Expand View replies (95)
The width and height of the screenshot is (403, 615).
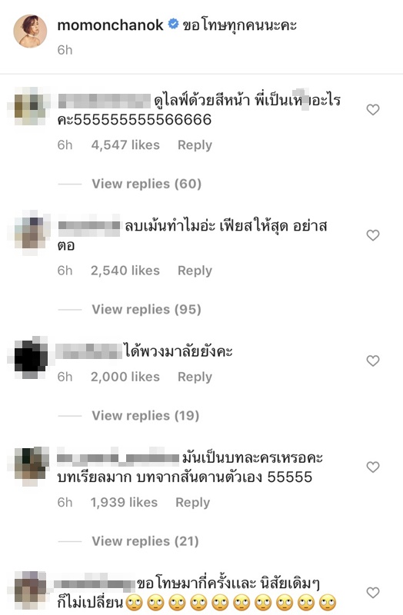[147, 309]
